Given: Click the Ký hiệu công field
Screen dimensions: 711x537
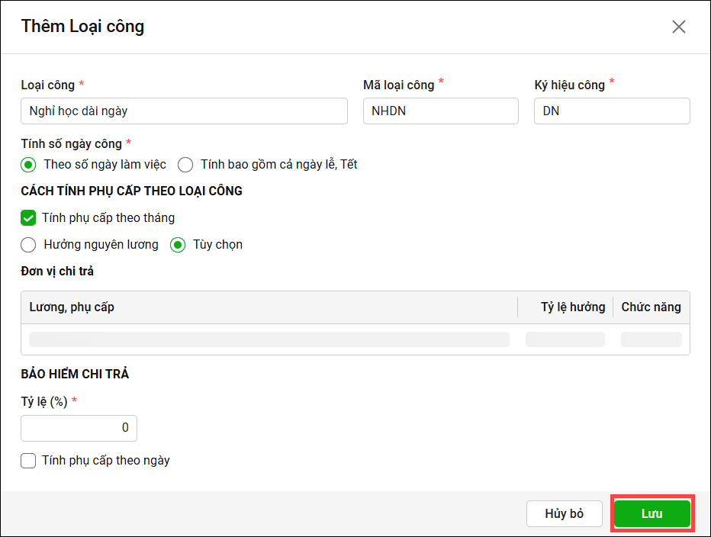Looking at the screenshot, I should point(612,111).
